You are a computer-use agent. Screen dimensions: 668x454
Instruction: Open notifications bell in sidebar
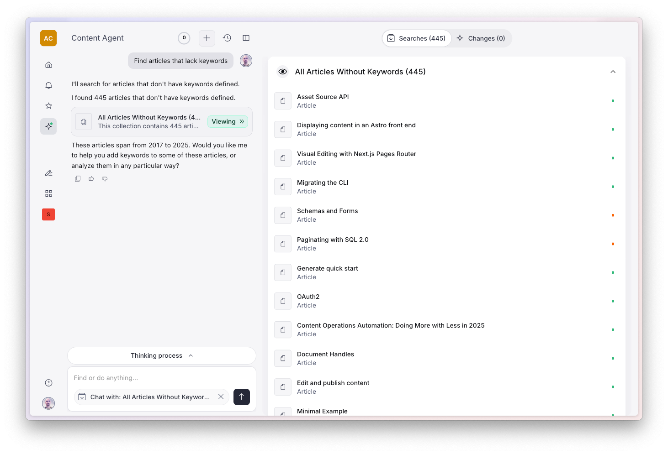pyautogui.click(x=48, y=85)
